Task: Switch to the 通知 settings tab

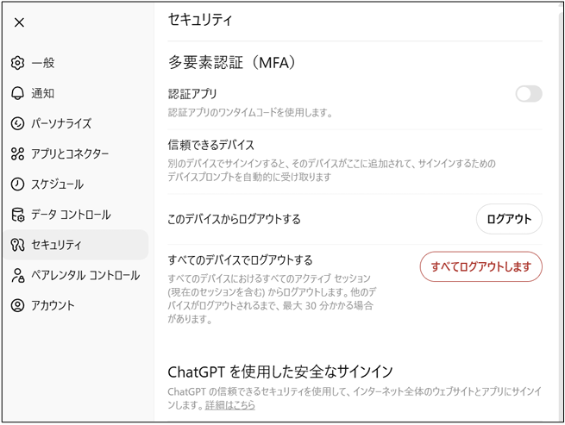Action: pyautogui.click(x=43, y=93)
